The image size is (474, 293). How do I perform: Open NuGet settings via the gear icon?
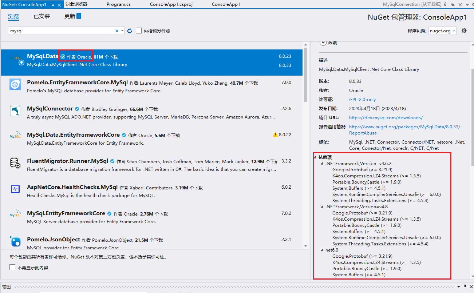tap(464, 31)
